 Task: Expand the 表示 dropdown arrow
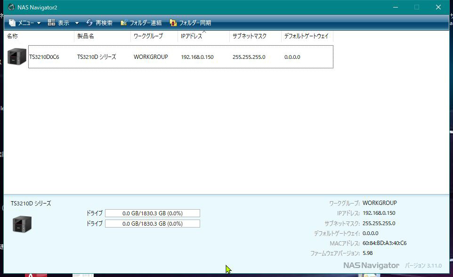[77, 23]
